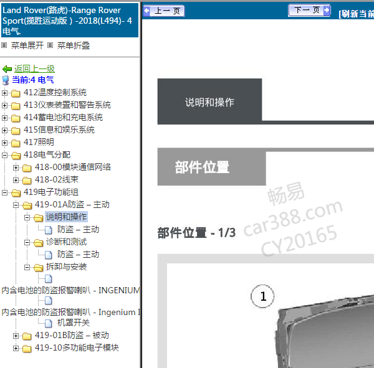Expand the 418-02线束 node
Image resolution: width=374 pixels, height=368 pixels.
tap(16, 180)
